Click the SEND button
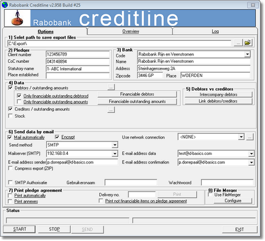The image size is (265, 241). click(87, 229)
